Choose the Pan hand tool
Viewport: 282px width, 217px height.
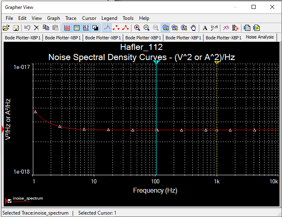pyautogui.click(x=193, y=28)
